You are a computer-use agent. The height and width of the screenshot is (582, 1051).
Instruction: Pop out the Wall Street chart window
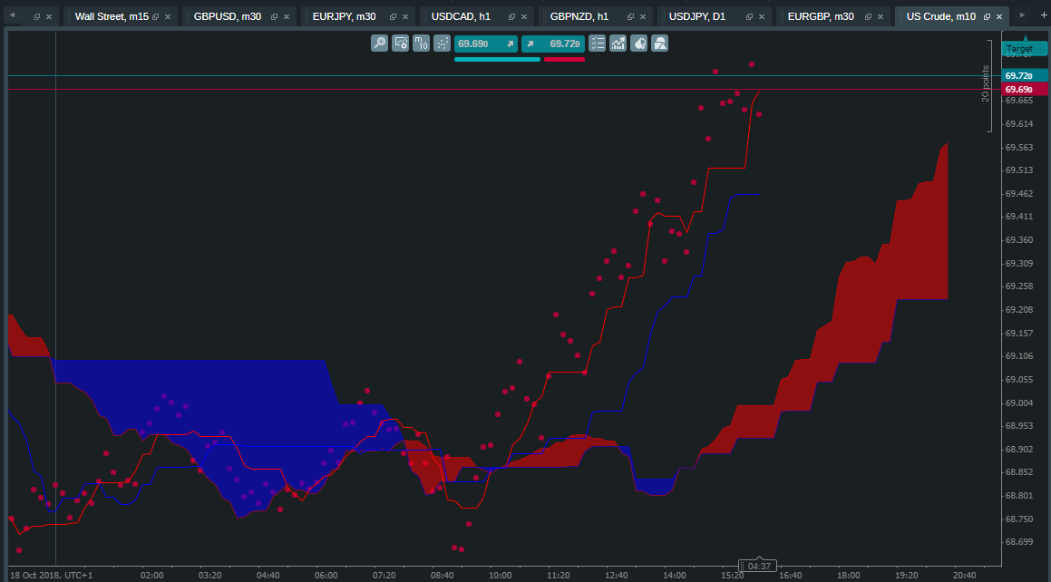coord(154,15)
